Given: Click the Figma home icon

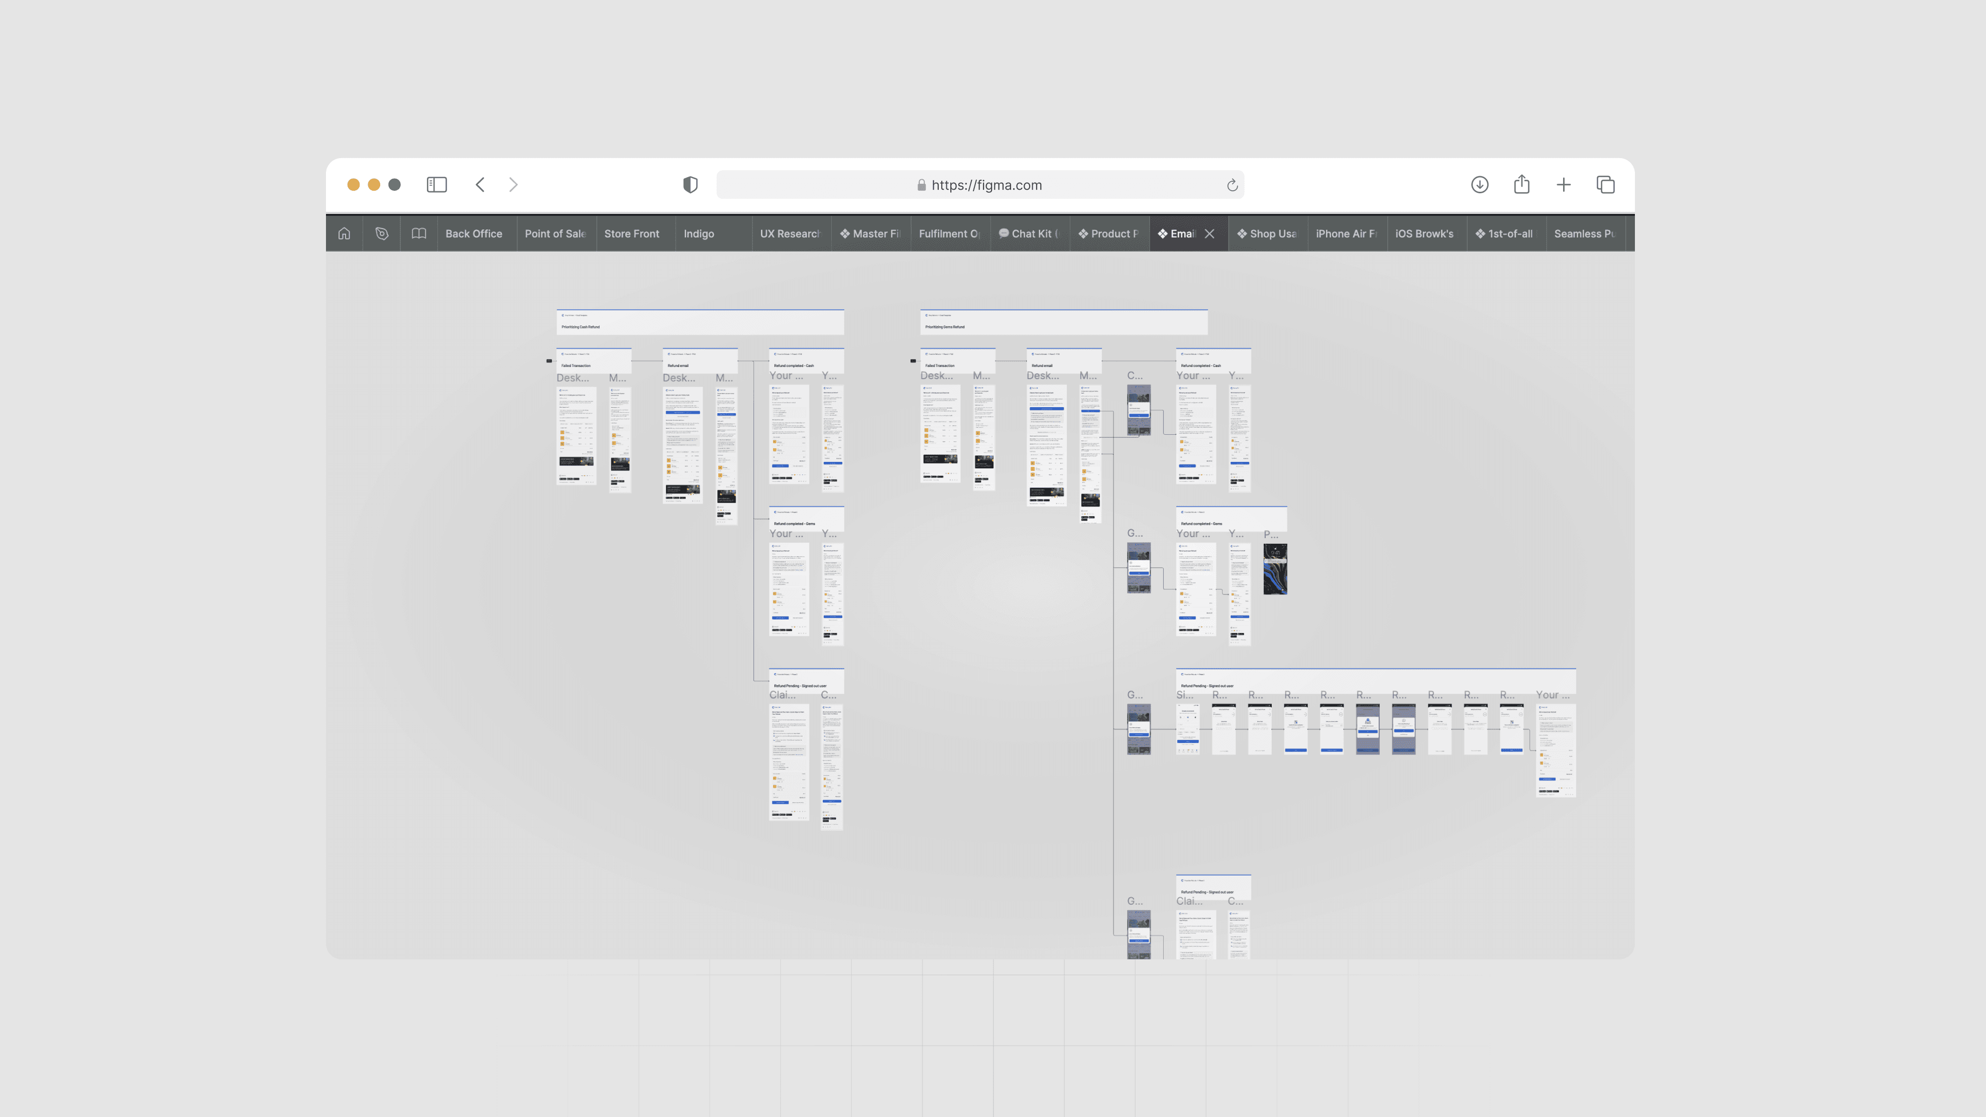Looking at the screenshot, I should [x=344, y=233].
